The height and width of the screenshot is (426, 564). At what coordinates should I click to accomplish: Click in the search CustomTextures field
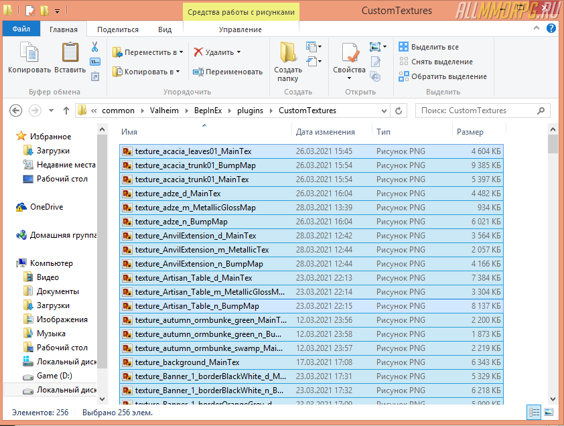[482, 111]
